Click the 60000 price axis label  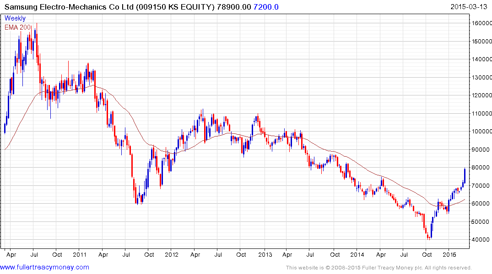click(x=481, y=203)
